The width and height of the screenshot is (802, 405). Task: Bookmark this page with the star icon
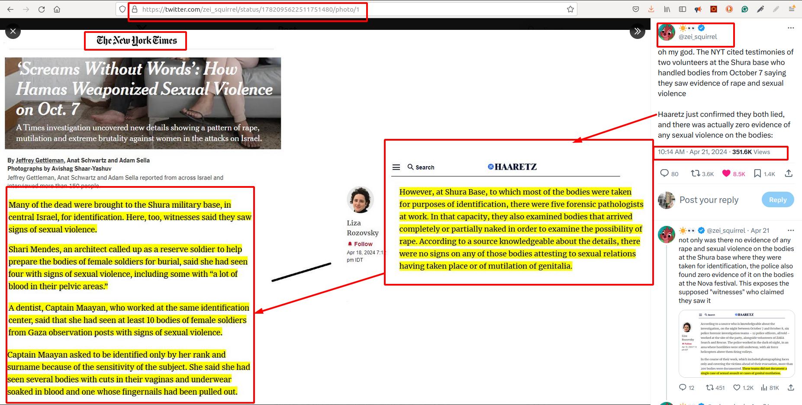click(570, 9)
